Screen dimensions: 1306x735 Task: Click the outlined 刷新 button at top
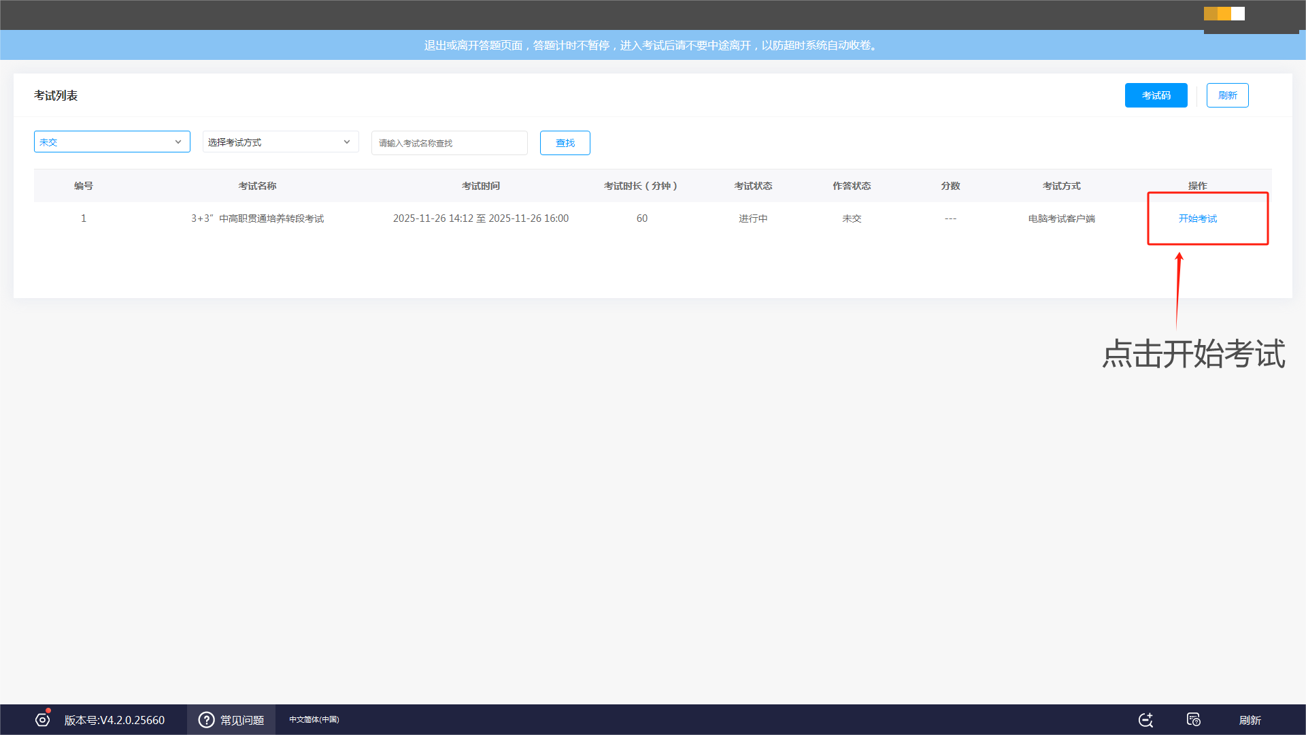[1227, 95]
